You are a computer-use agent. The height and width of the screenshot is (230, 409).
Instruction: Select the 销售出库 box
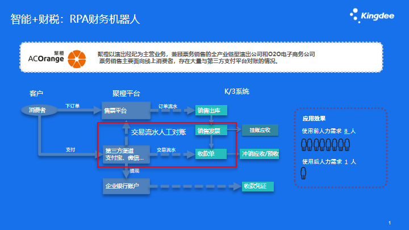(x=211, y=110)
